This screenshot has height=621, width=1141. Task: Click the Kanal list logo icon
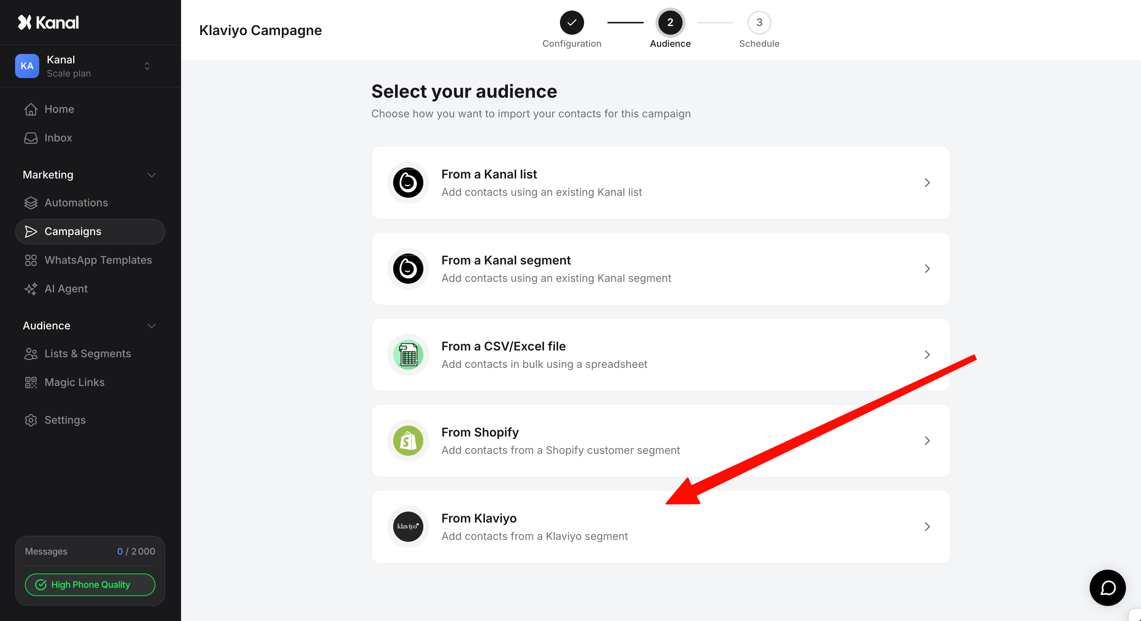pos(408,183)
